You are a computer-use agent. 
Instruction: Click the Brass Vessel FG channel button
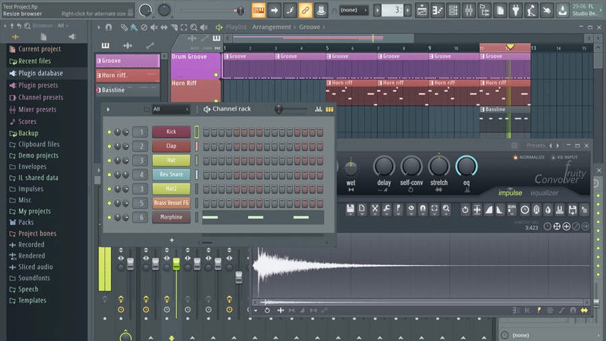[171, 203]
